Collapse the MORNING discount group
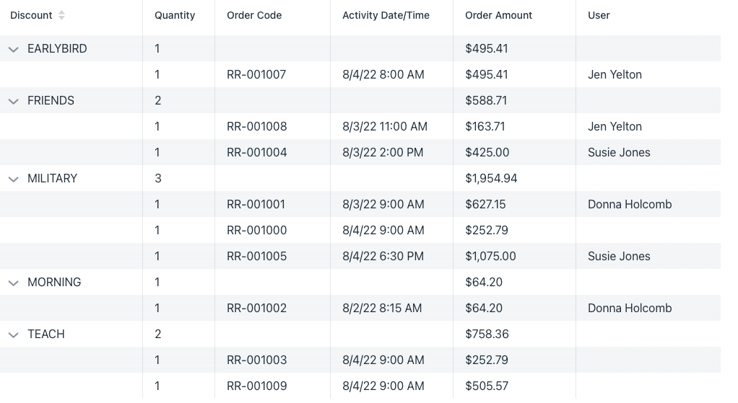 coord(14,283)
